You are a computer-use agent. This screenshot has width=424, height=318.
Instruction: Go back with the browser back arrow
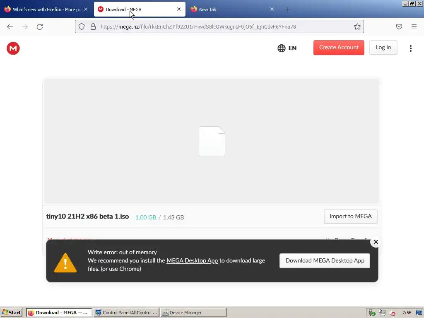pos(10,26)
